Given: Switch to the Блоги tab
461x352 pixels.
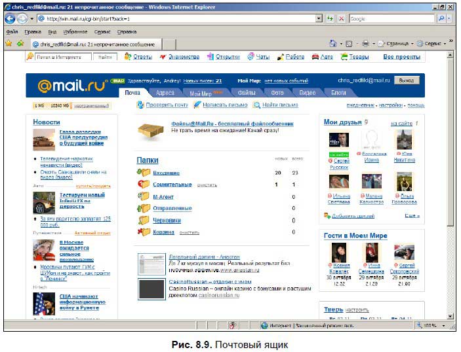Looking at the screenshot, I should pos(338,93).
